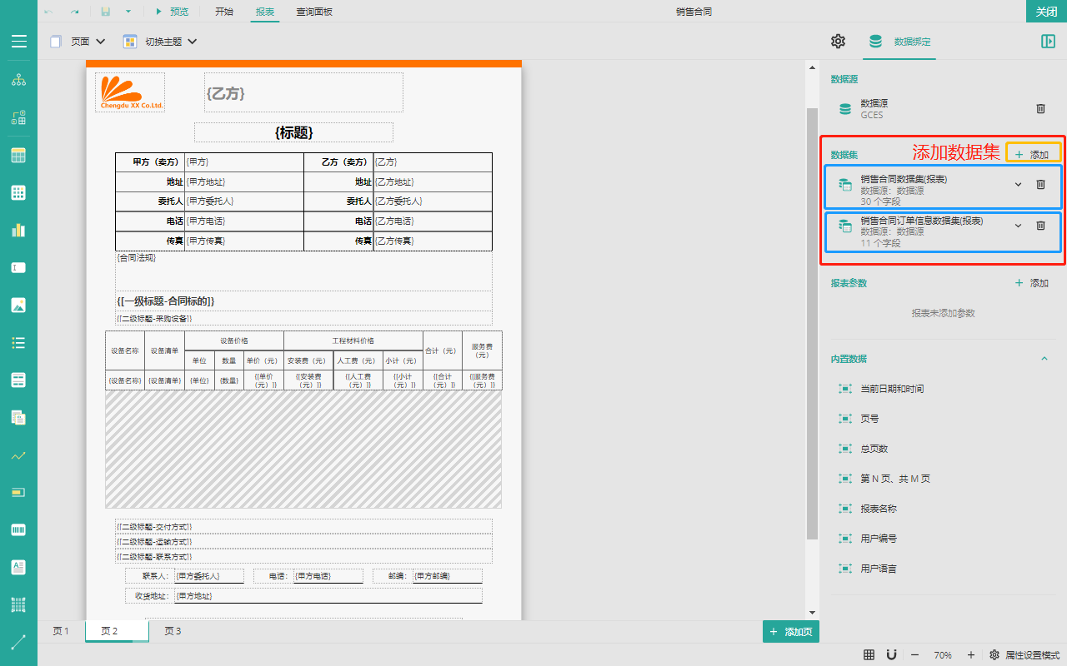Screen dimensions: 1067x666
Task: Collapse the right side panel
Action: tap(1048, 42)
